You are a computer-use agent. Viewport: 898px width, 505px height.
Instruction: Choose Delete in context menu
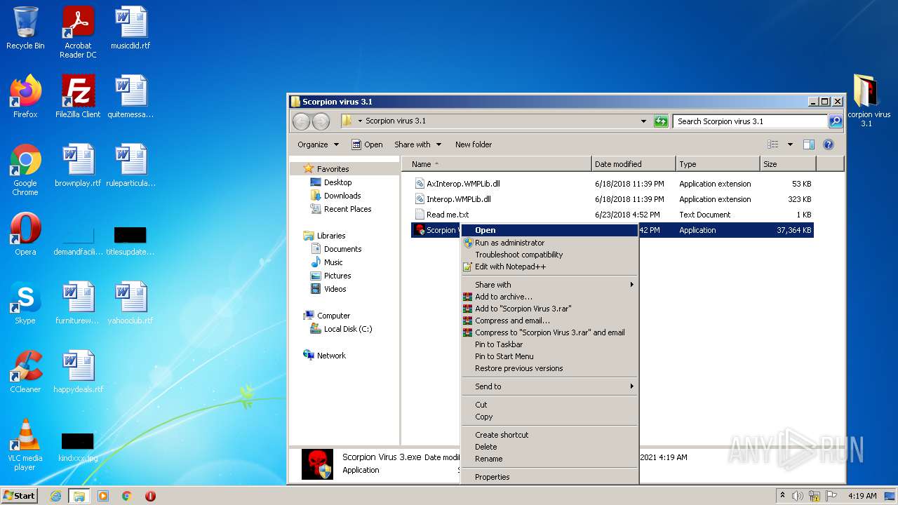click(x=549, y=447)
